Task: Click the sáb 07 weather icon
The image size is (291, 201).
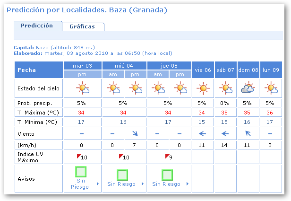Action: [x=225, y=88]
